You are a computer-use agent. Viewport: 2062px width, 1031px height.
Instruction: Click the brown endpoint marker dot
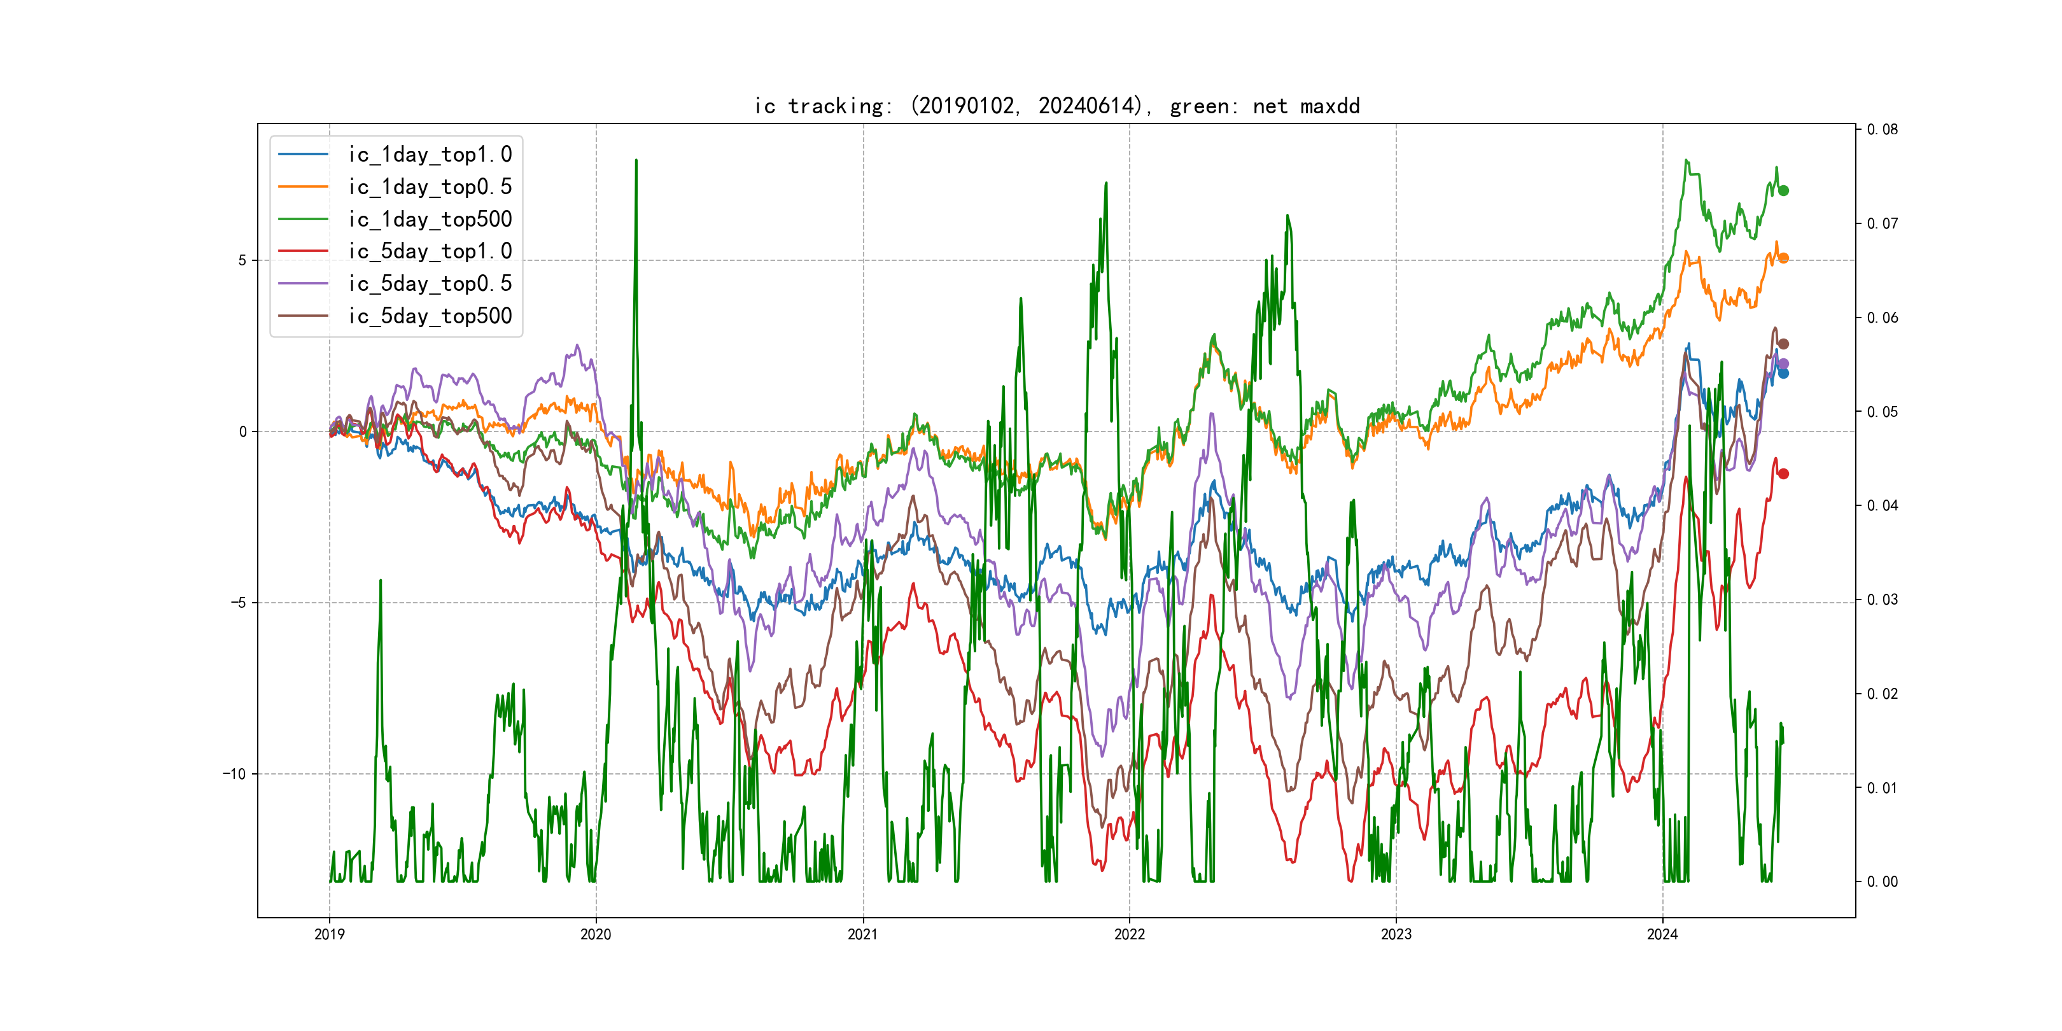coord(1783,344)
